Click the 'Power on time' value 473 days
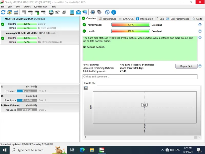The image size is (205, 154). pos(137,65)
